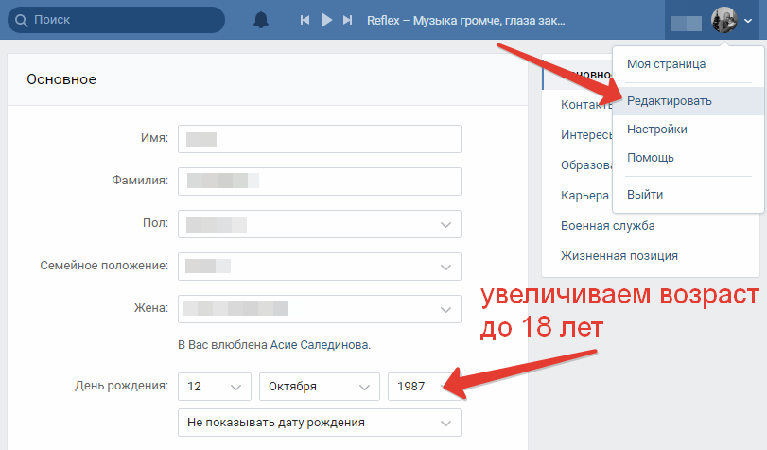The image size is (767, 450).
Task: Open Моя страница from the menu
Action: [x=666, y=64]
